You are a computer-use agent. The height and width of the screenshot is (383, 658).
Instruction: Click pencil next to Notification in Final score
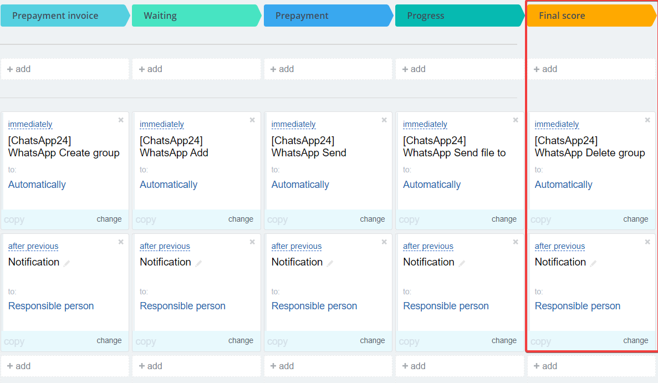pyautogui.click(x=594, y=263)
